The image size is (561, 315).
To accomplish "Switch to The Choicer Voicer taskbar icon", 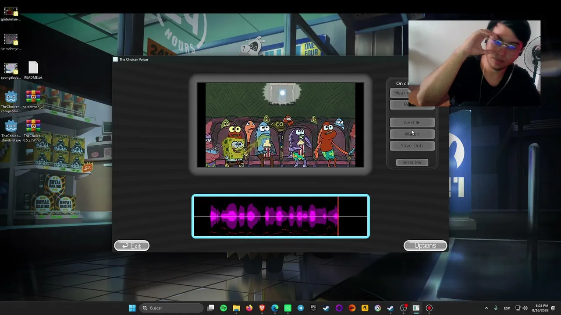I will pyautogui.click(x=416, y=308).
